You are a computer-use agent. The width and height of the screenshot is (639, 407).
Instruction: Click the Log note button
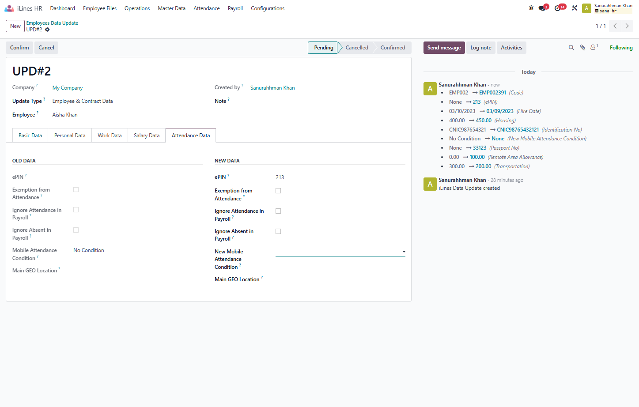(480, 48)
